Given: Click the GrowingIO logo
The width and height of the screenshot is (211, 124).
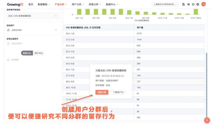Looking at the screenshot, I should tap(15, 4).
